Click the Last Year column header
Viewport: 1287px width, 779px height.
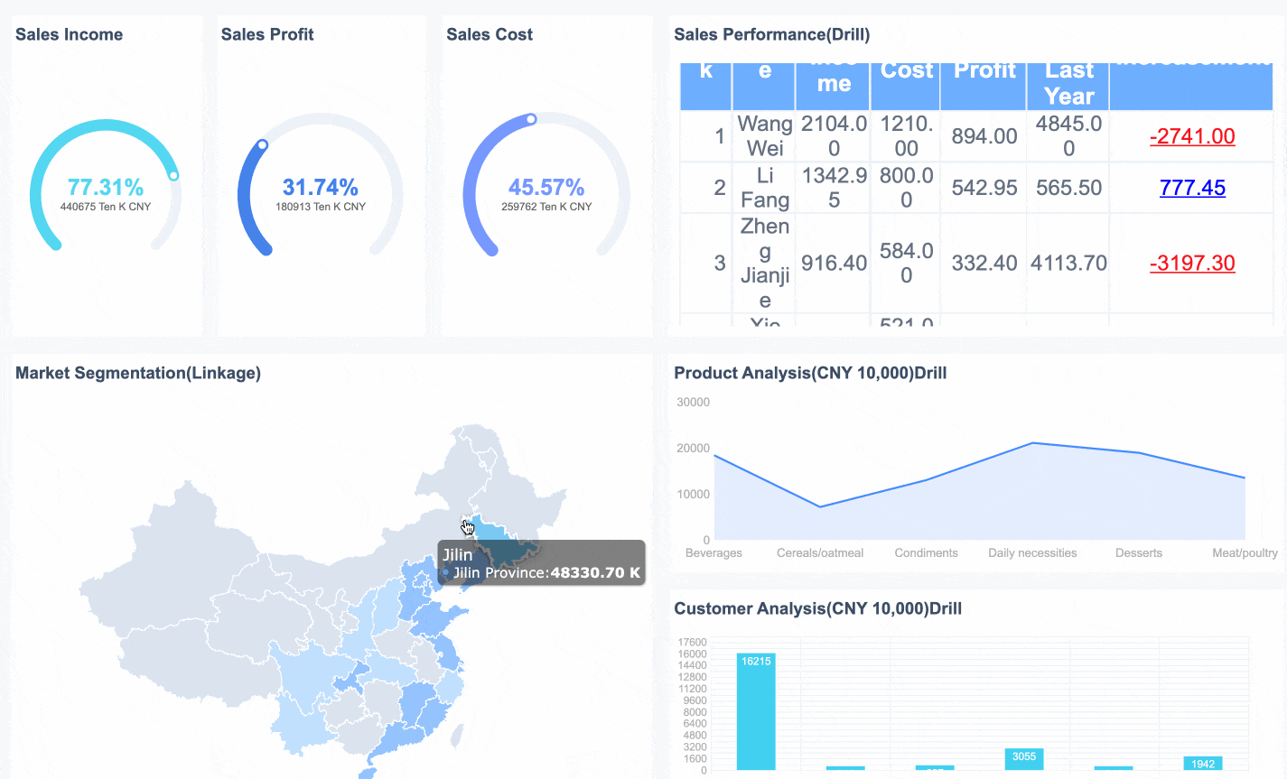1068,79
